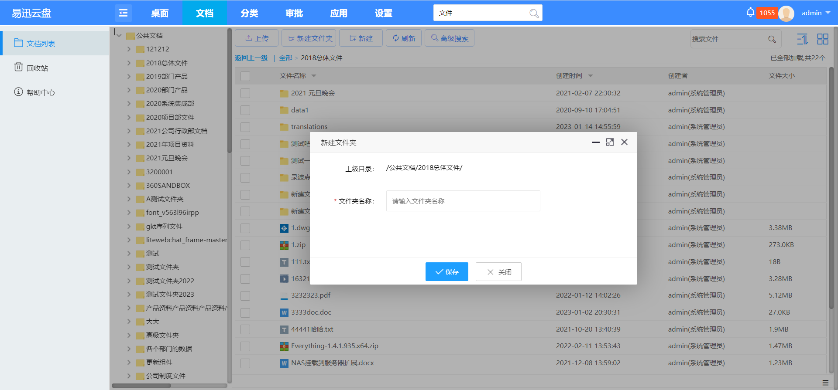Open the 设置 top menu
This screenshot has height=390, width=838.
tap(384, 13)
